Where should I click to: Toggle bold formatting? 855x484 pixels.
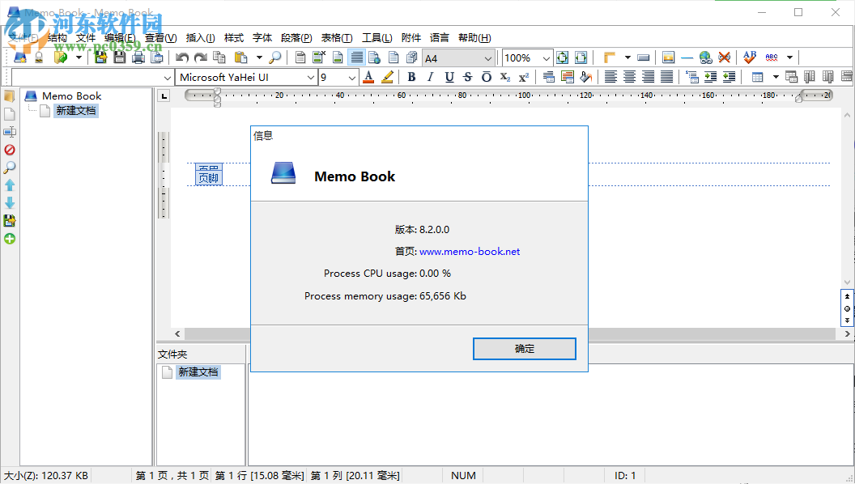(411, 77)
